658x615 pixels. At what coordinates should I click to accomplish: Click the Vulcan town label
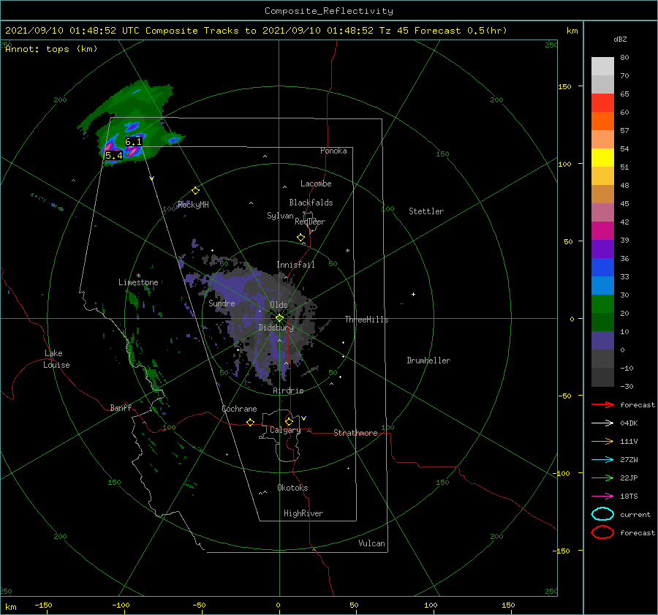(x=371, y=543)
